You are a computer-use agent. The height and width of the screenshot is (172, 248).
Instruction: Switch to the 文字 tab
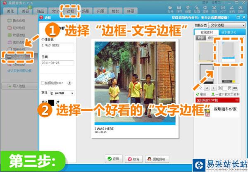coord(55,11)
